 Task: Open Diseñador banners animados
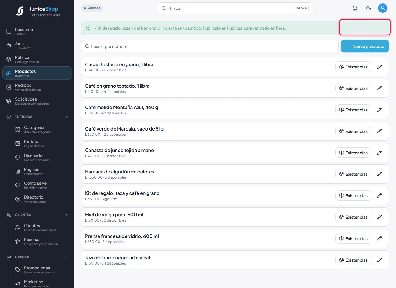pyautogui.click(x=41, y=157)
